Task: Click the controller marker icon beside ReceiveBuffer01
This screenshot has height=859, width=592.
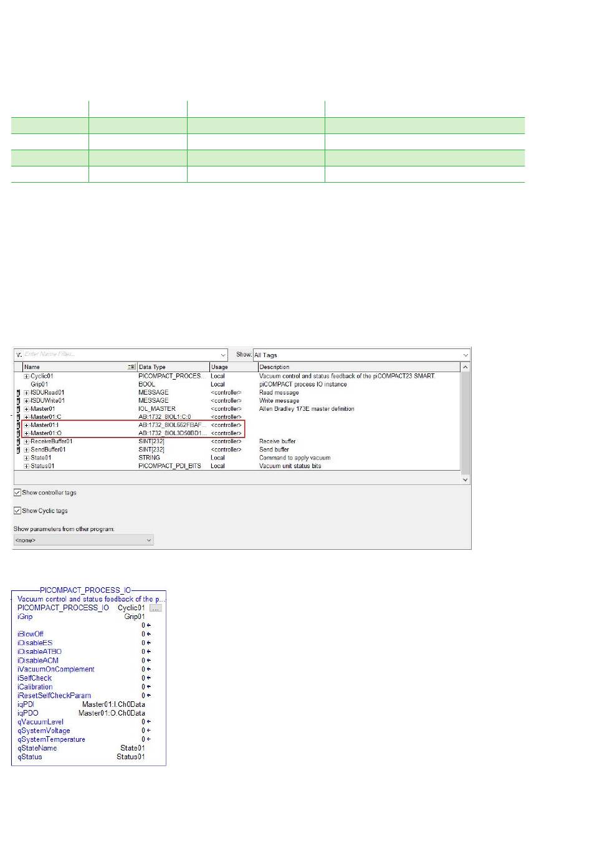Action: tap(19, 441)
